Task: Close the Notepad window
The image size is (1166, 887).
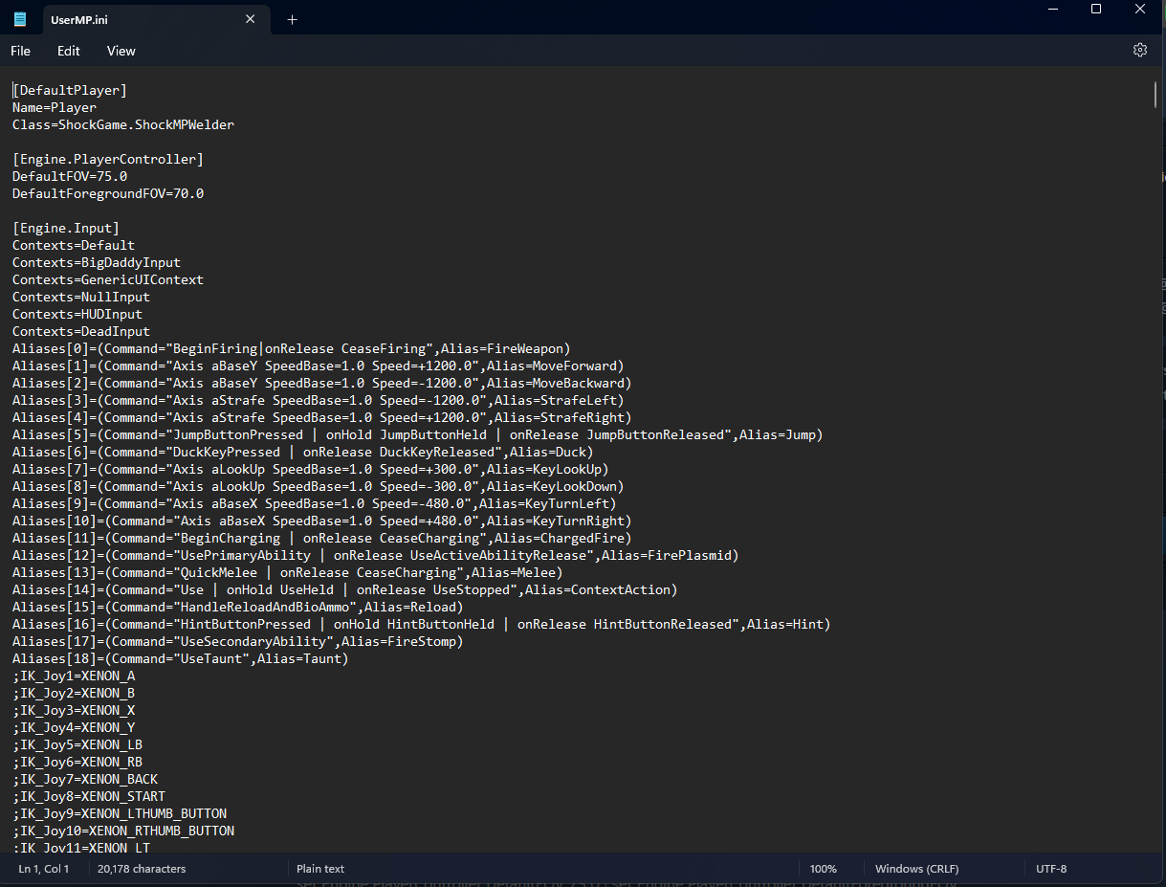Action: coord(1140,10)
